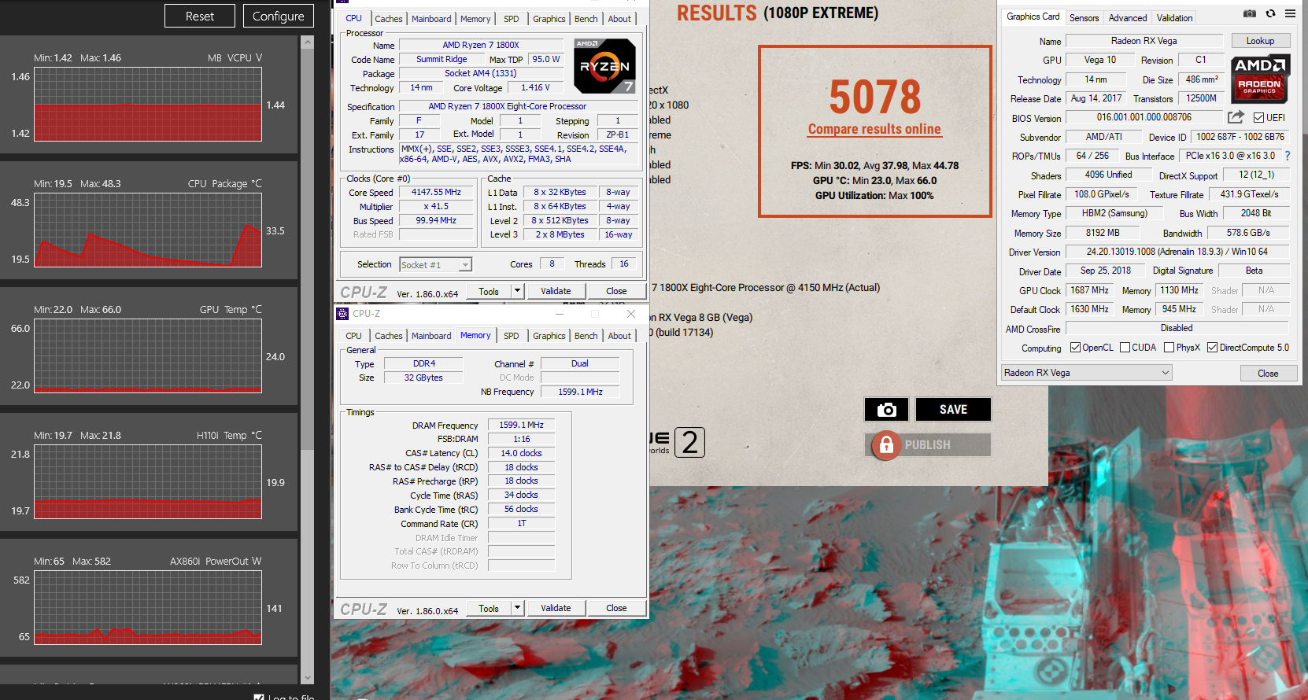Screen dimensions: 1308x700
Task: Click the SAVE button on the results screen
Action: point(953,409)
